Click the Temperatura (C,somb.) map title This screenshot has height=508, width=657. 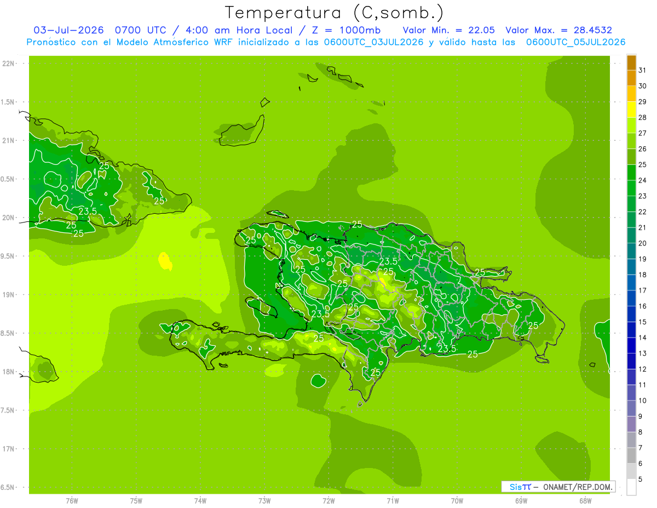pos(334,13)
